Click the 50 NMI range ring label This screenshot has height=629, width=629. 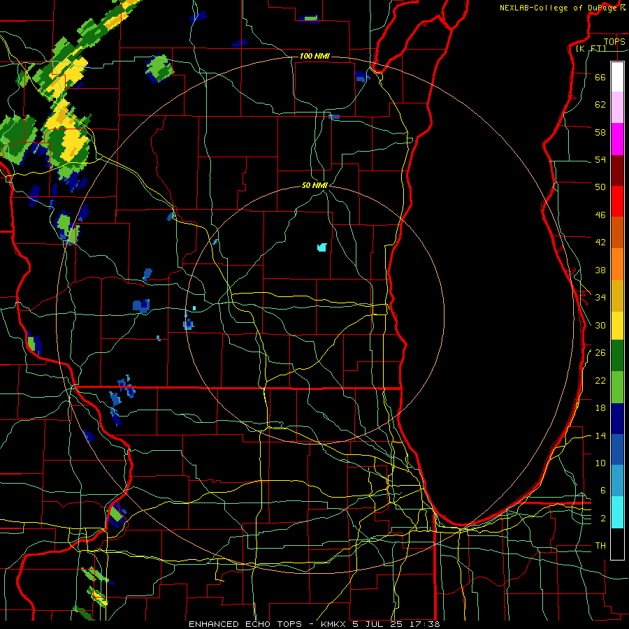click(314, 185)
